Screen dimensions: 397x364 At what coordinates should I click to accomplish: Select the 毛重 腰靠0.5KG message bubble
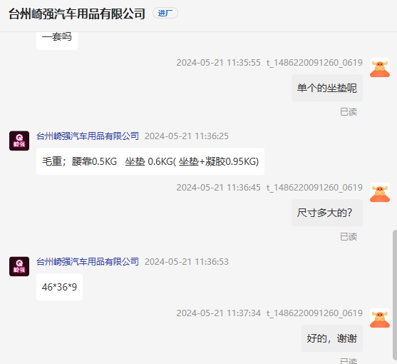coord(150,161)
